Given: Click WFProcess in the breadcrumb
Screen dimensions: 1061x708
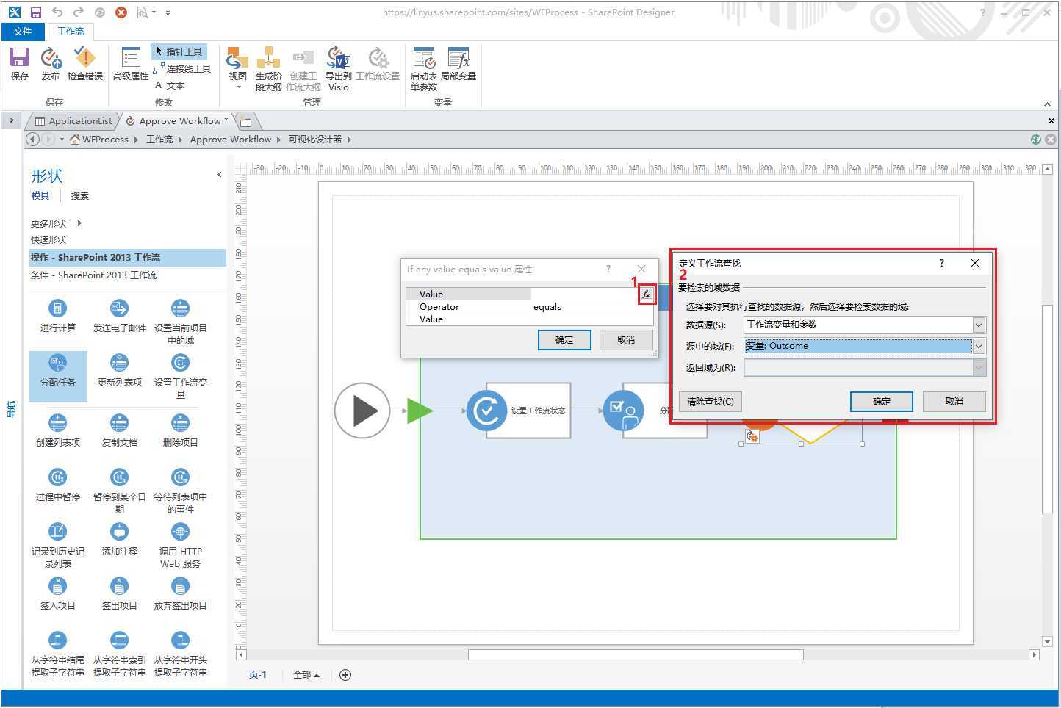Looking at the screenshot, I should (x=105, y=139).
